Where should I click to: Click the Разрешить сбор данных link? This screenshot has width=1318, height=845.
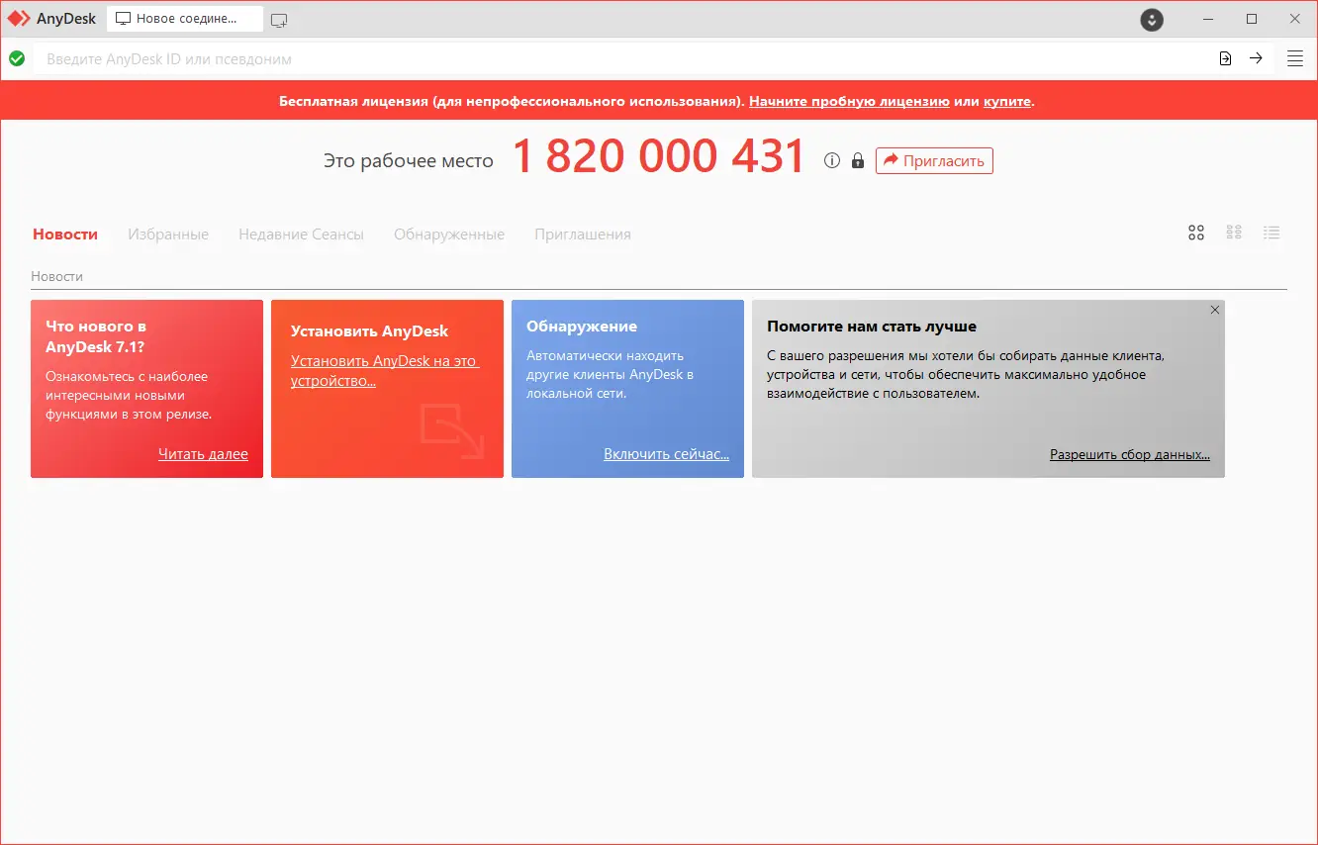pos(1130,454)
